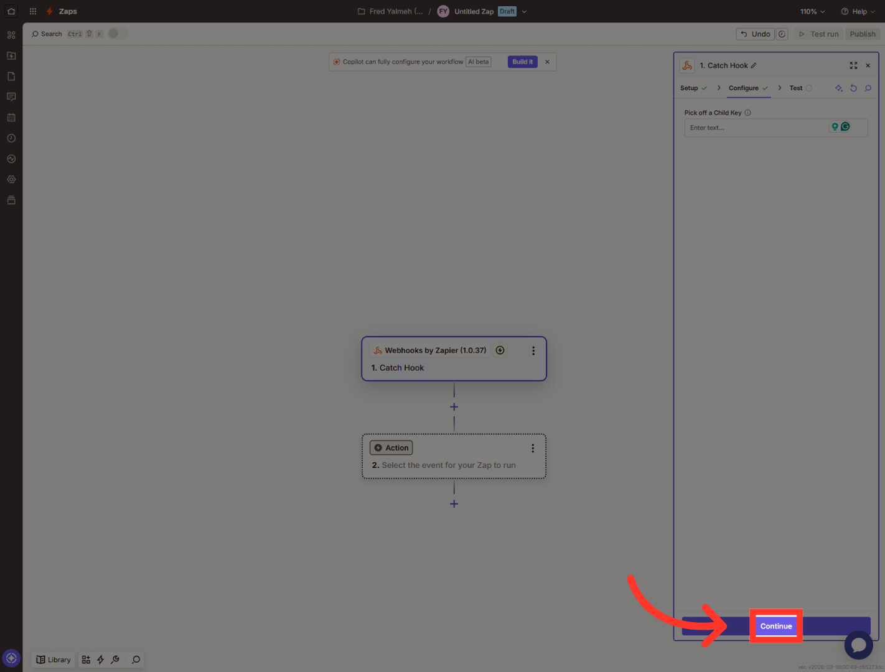Select the Webhooks by Zapier step card
The image size is (885, 672).
454,358
